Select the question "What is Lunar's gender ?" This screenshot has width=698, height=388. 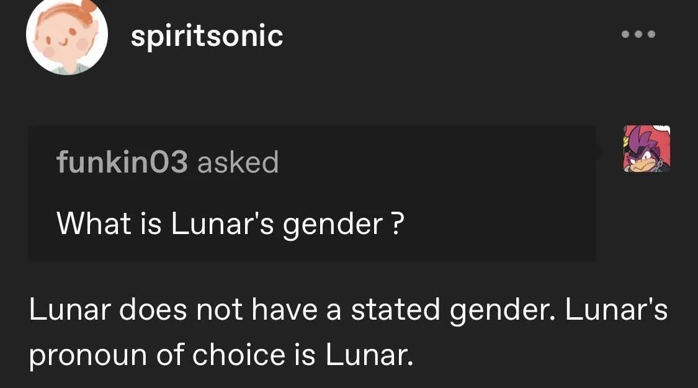(x=231, y=223)
